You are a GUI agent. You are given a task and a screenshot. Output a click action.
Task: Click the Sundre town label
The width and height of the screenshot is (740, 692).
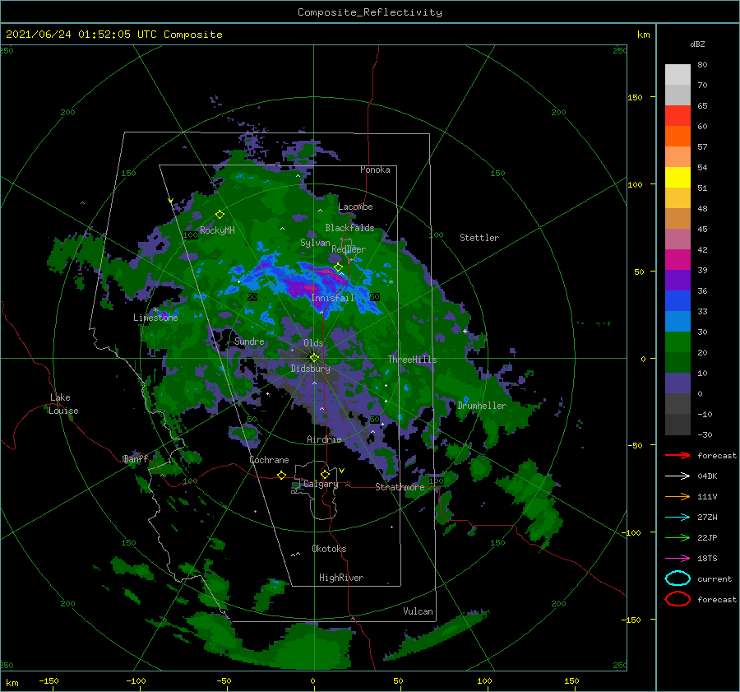click(x=249, y=341)
